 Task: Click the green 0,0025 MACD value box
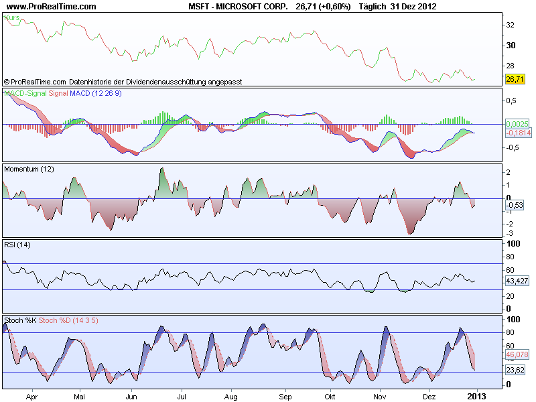click(517, 124)
